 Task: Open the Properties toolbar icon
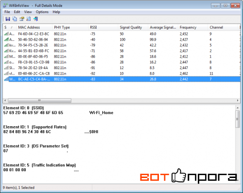point(22,19)
